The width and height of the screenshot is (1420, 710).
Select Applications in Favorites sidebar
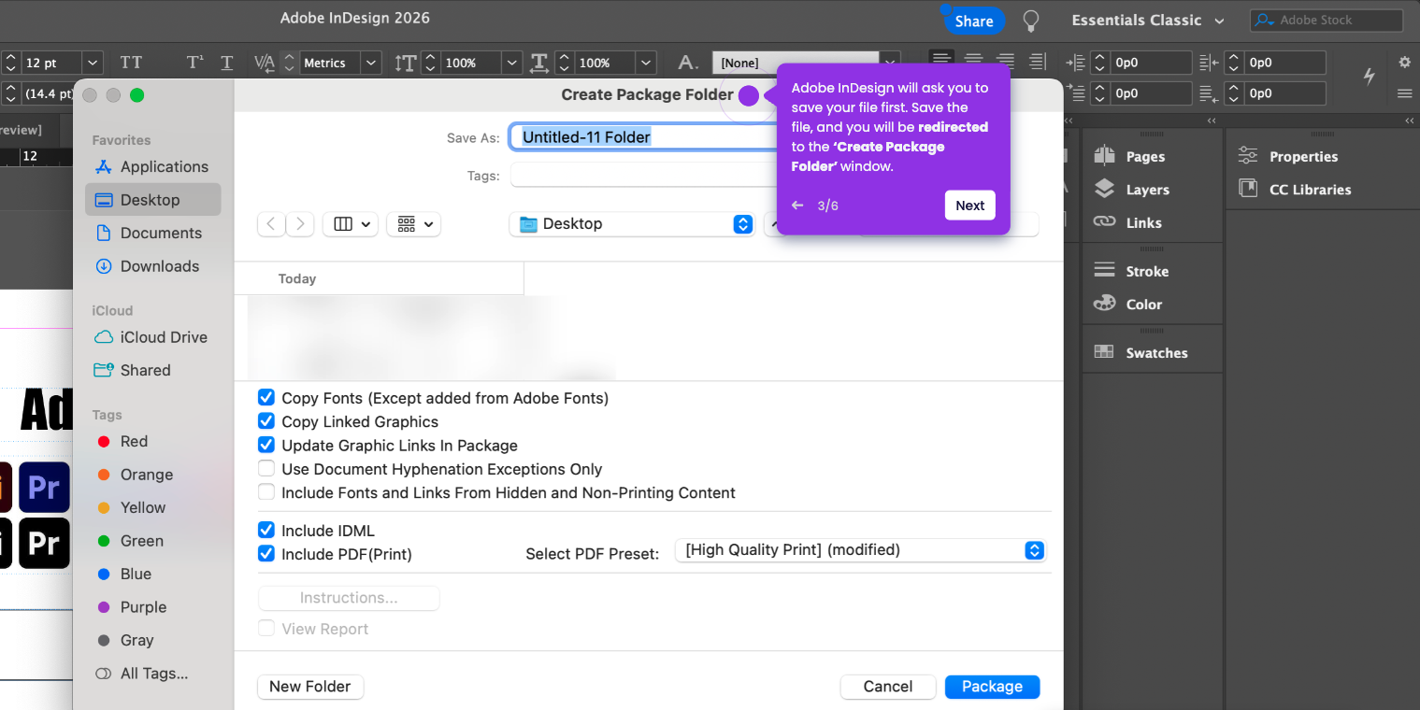(152, 166)
